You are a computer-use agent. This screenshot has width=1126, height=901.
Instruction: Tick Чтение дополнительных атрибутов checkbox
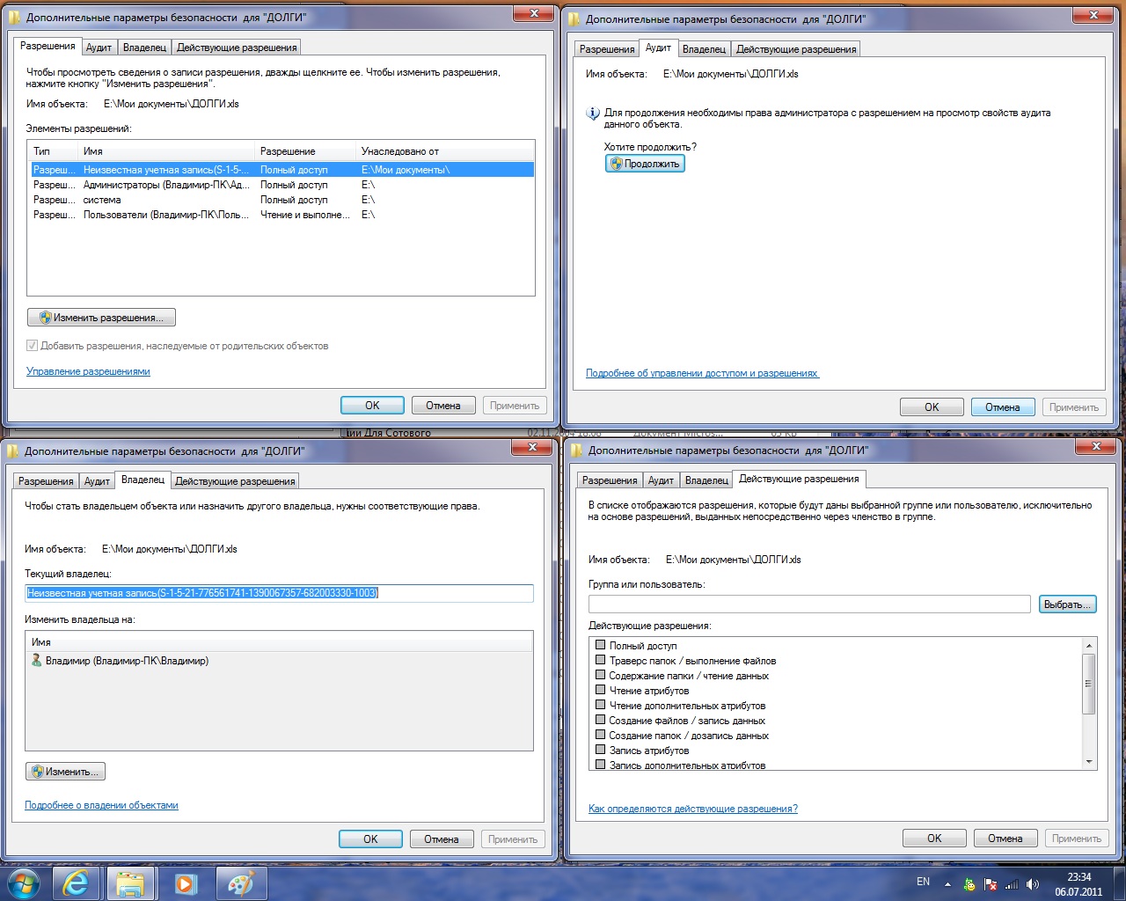(x=601, y=705)
